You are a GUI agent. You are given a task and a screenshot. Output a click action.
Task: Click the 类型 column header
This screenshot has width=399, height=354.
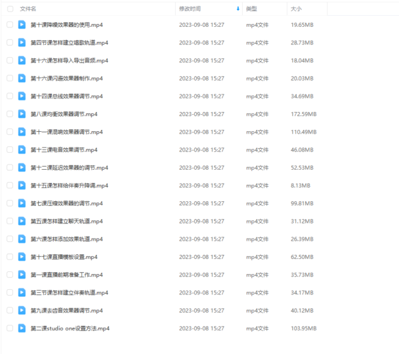pyautogui.click(x=251, y=9)
